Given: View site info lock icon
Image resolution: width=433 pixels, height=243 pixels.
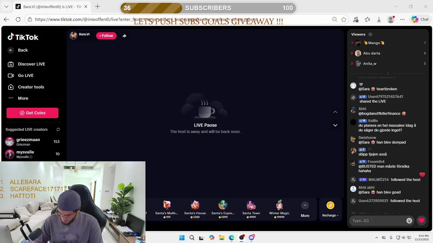Looking at the screenshot, I should tap(30, 20).
